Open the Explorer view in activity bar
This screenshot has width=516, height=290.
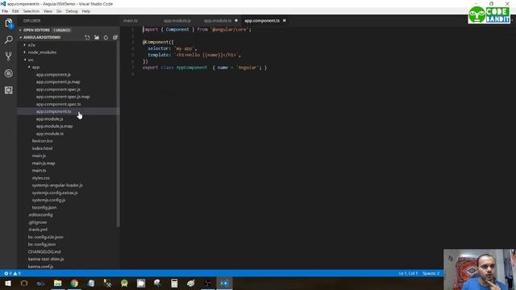(9, 23)
